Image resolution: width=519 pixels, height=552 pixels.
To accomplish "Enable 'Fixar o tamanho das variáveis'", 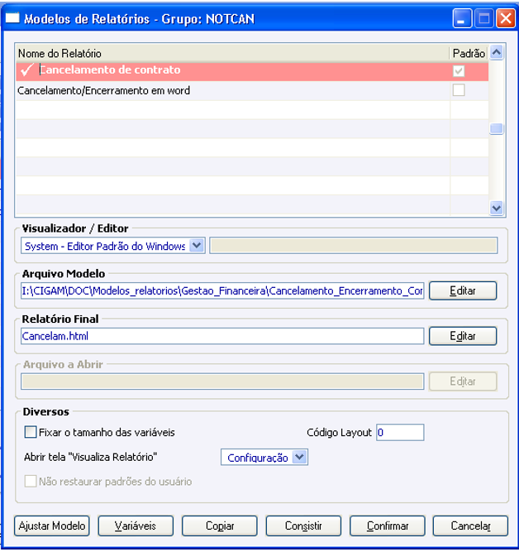I will click(x=31, y=432).
